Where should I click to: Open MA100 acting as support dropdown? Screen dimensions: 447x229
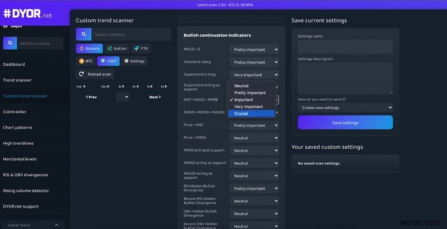coord(254,163)
